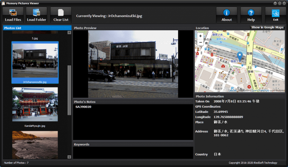
Task: Maximize the Memory Pictures Viewer window
Action: tap(280, 3)
